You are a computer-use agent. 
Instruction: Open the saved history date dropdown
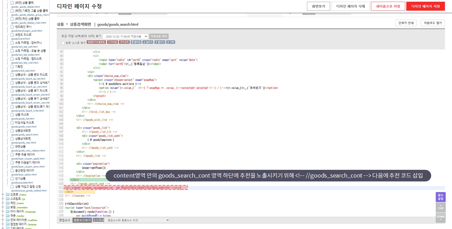point(125,36)
